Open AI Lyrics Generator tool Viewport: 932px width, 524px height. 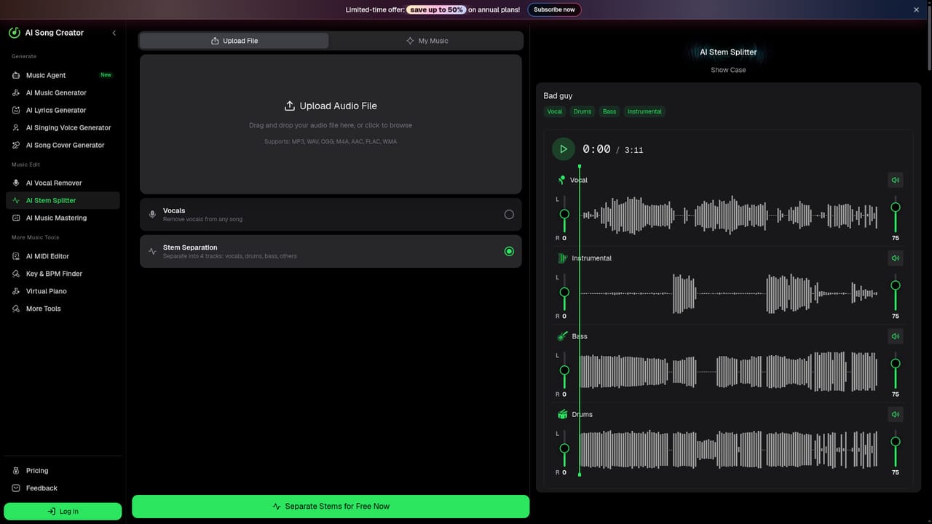(63, 110)
